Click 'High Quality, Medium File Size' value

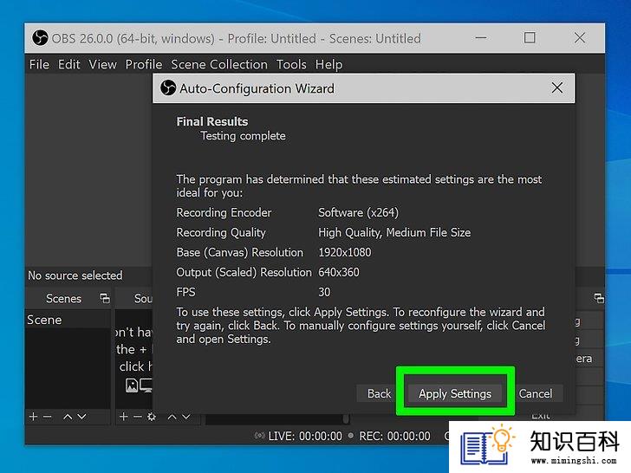coord(394,232)
